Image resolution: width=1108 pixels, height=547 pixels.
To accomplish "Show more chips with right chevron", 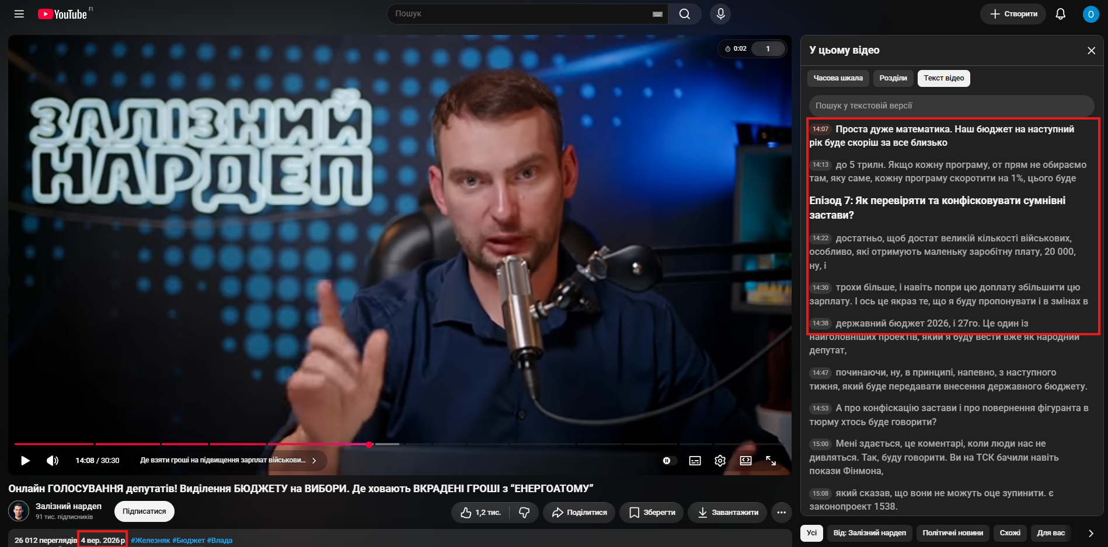I will coord(1090,533).
